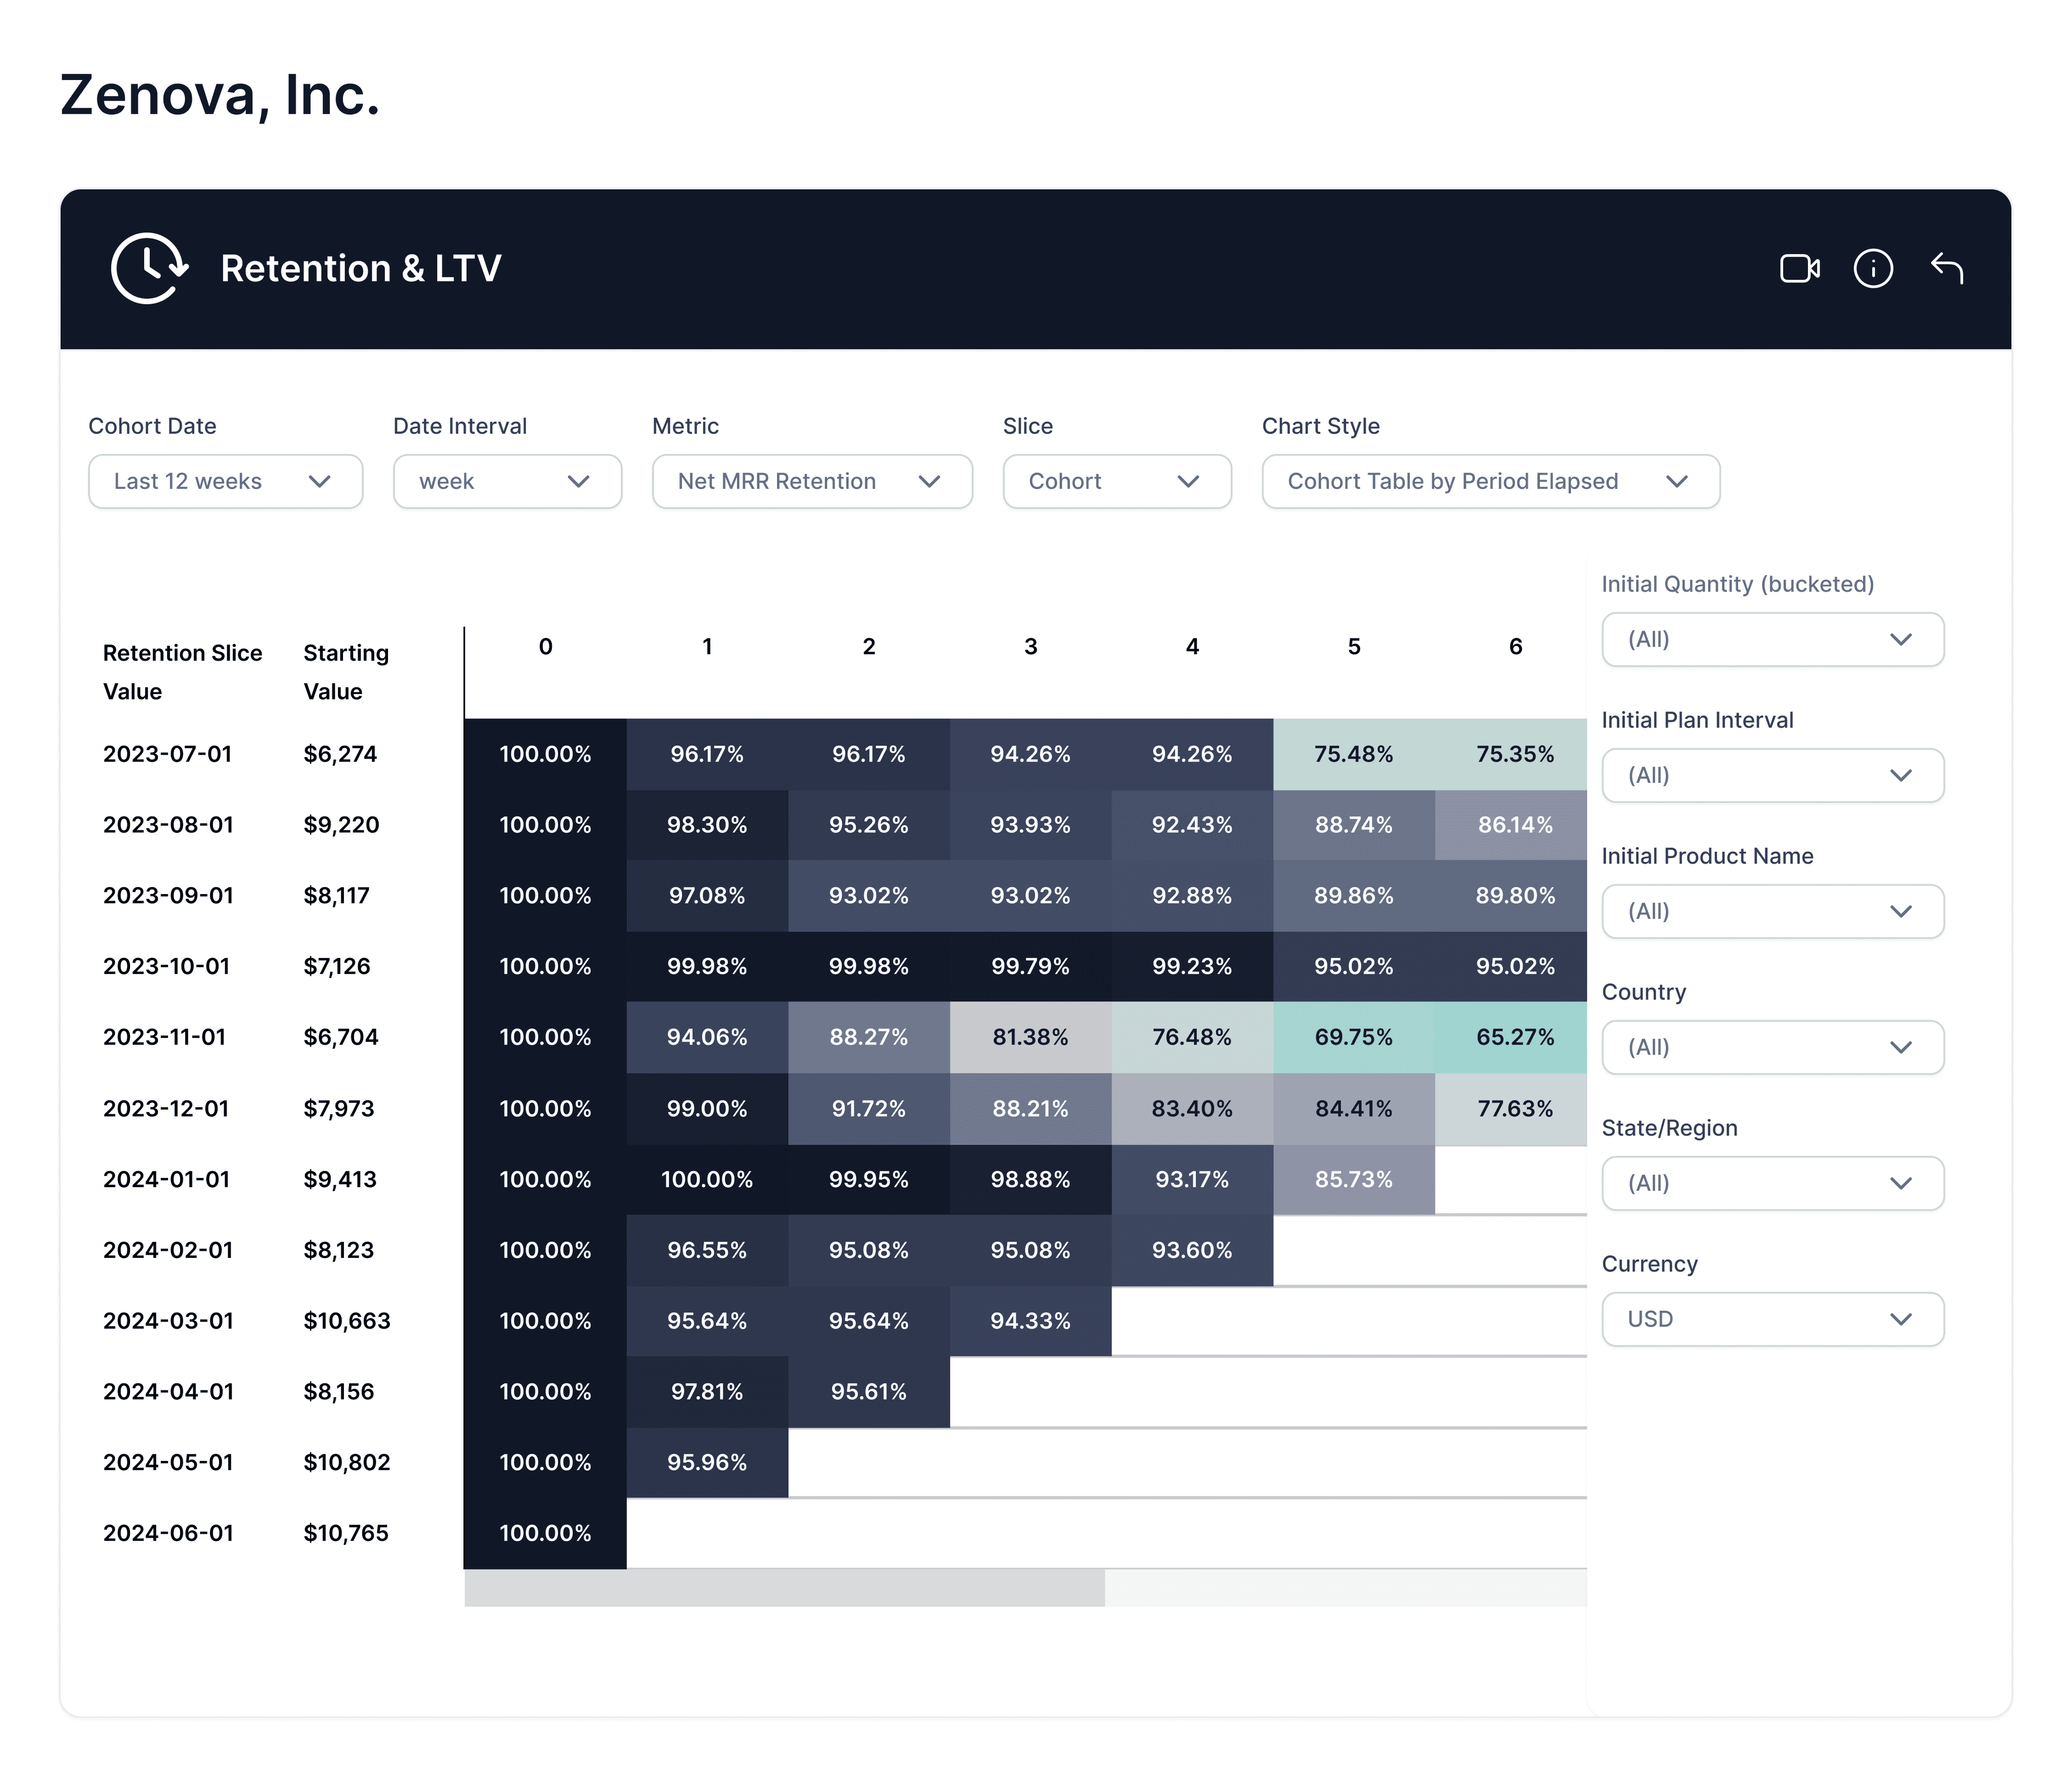
Task: Click the 65.27% cell in 2023-11-01 row
Action: (x=1512, y=1037)
